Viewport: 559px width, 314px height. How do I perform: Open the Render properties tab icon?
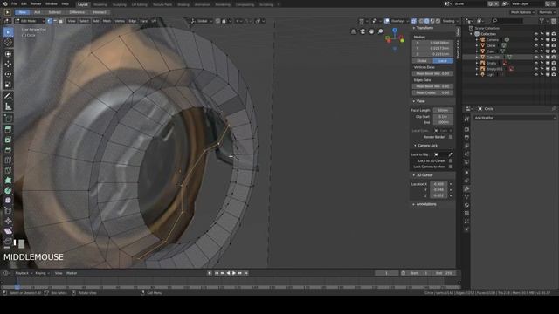(x=466, y=129)
